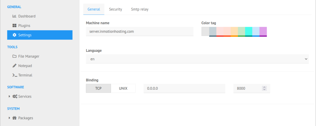Click the Terminal prompt icon
316x126 pixels.
click(x=14, y=75)
